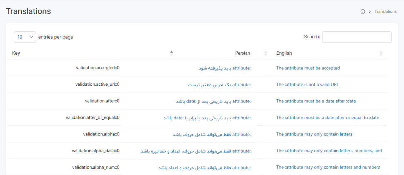Viewport: 404px width, 175px height.
Task: Open the entries per page dropdown
Action: (25, 37)
